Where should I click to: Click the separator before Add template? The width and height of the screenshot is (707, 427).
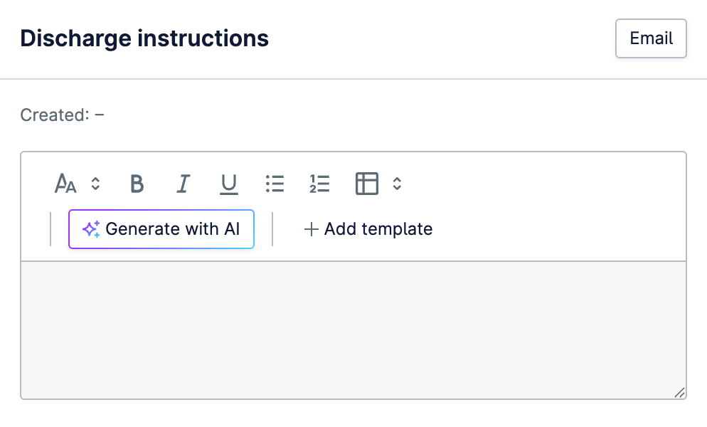pyautogui.click(x=272, y=229)
